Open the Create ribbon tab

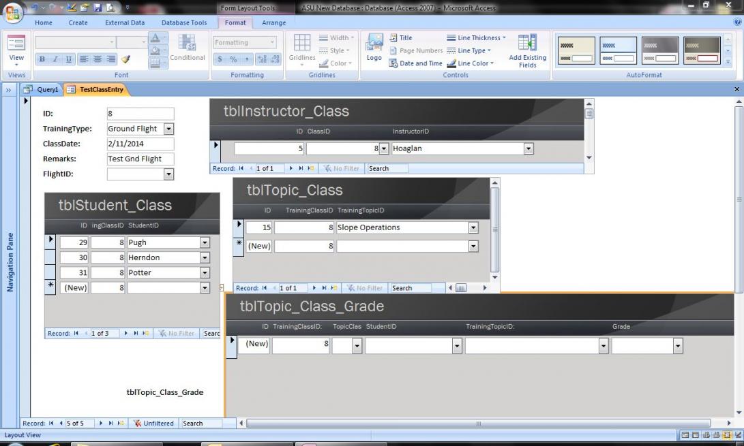click(x=78, y=22)
